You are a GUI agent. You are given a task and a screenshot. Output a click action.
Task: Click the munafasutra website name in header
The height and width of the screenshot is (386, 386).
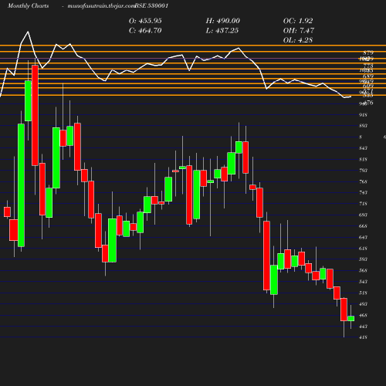tap(101, 6)
